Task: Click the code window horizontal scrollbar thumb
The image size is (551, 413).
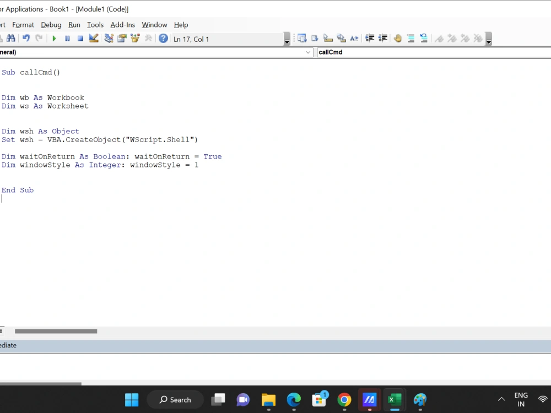Action: tap(56, 331)
